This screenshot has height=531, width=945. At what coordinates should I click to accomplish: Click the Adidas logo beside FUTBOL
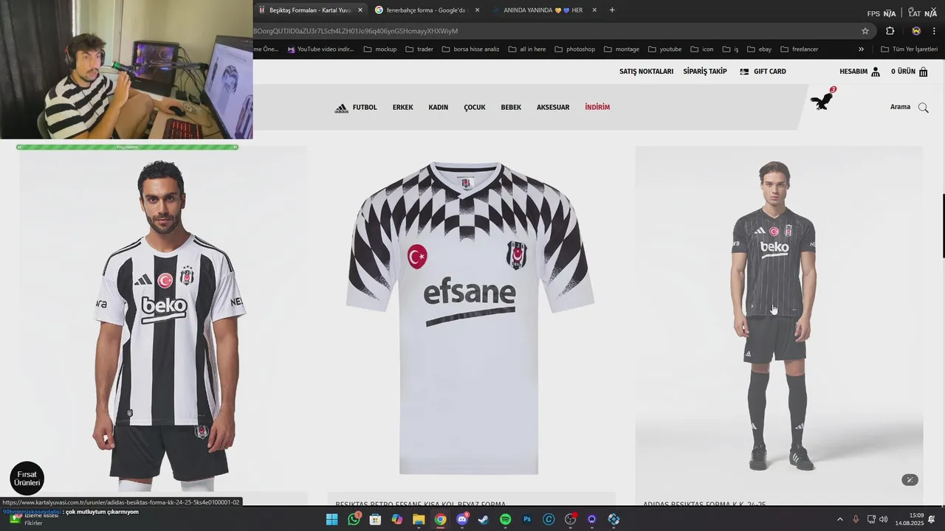click(341, 108)
